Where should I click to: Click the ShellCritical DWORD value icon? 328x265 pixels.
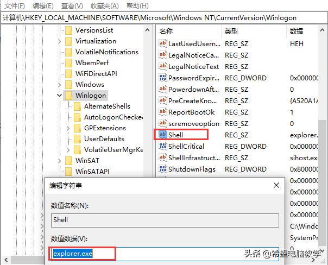pyautogui.click(x=163, y=146)
